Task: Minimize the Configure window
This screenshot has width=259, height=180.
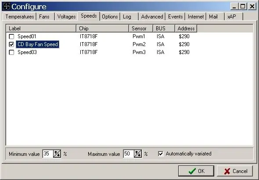Action: coord(234,7)
